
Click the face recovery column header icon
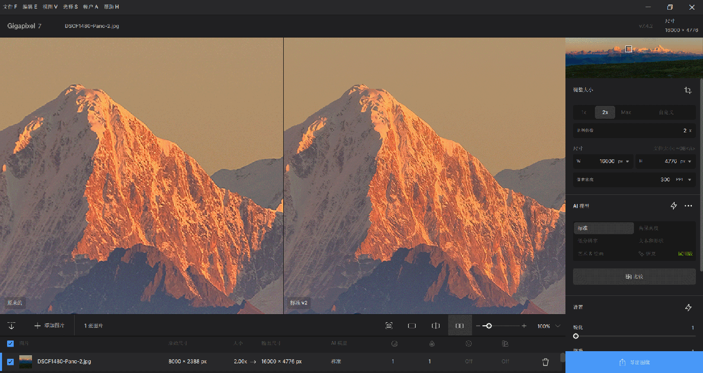pyautogui.click(x=469, y=344)
